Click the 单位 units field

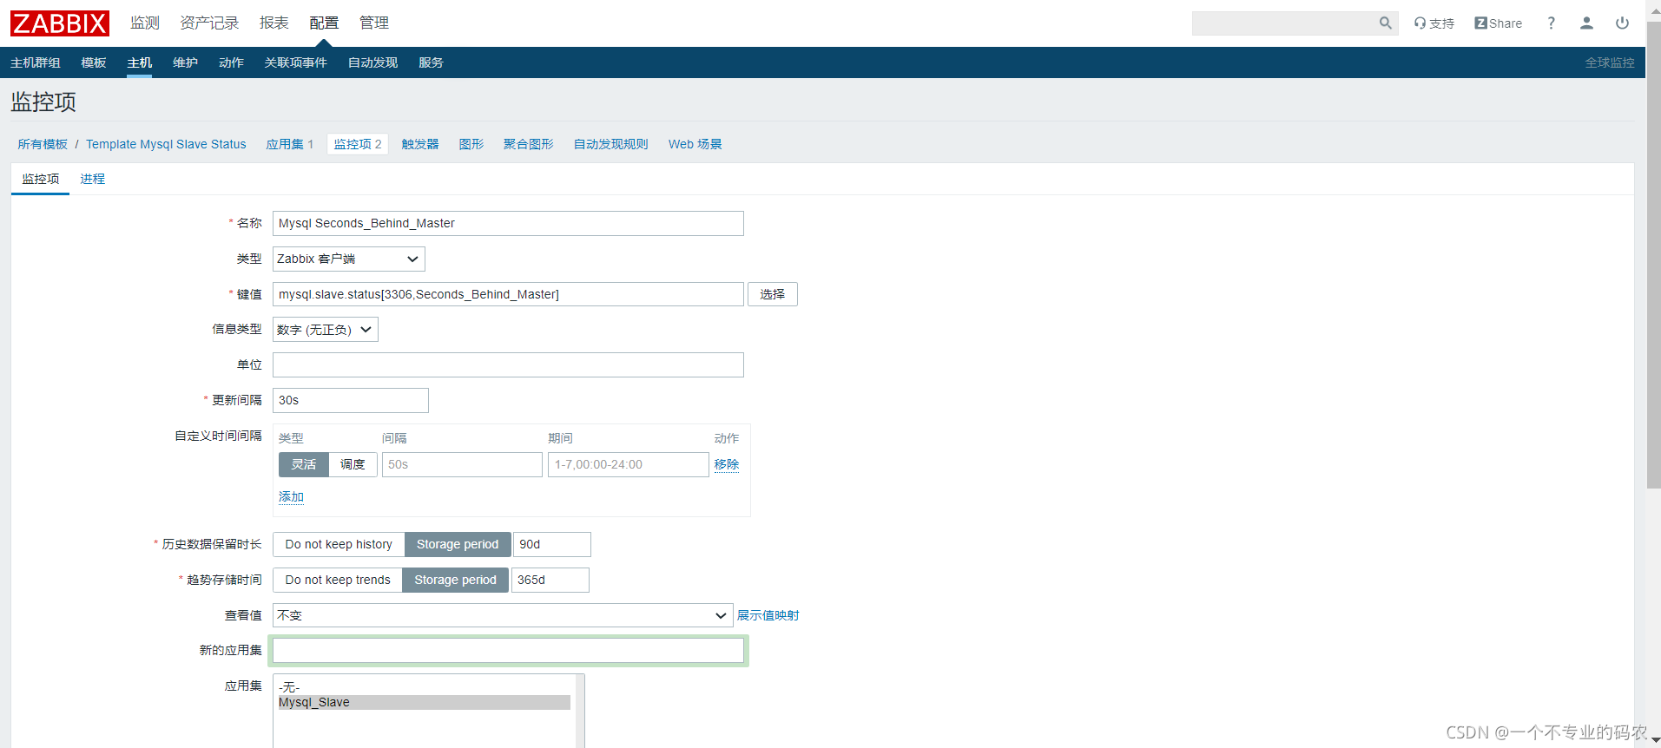pos(508,364)
